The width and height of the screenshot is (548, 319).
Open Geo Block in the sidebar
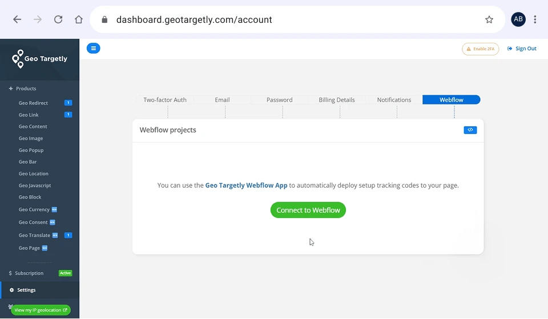point(30,197)
